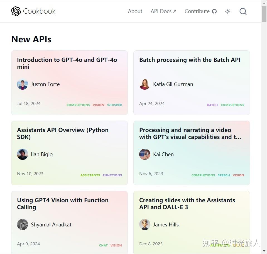Select the BATCH tag filter
This screenshot has height=254, width=267.
pos(212,105)
